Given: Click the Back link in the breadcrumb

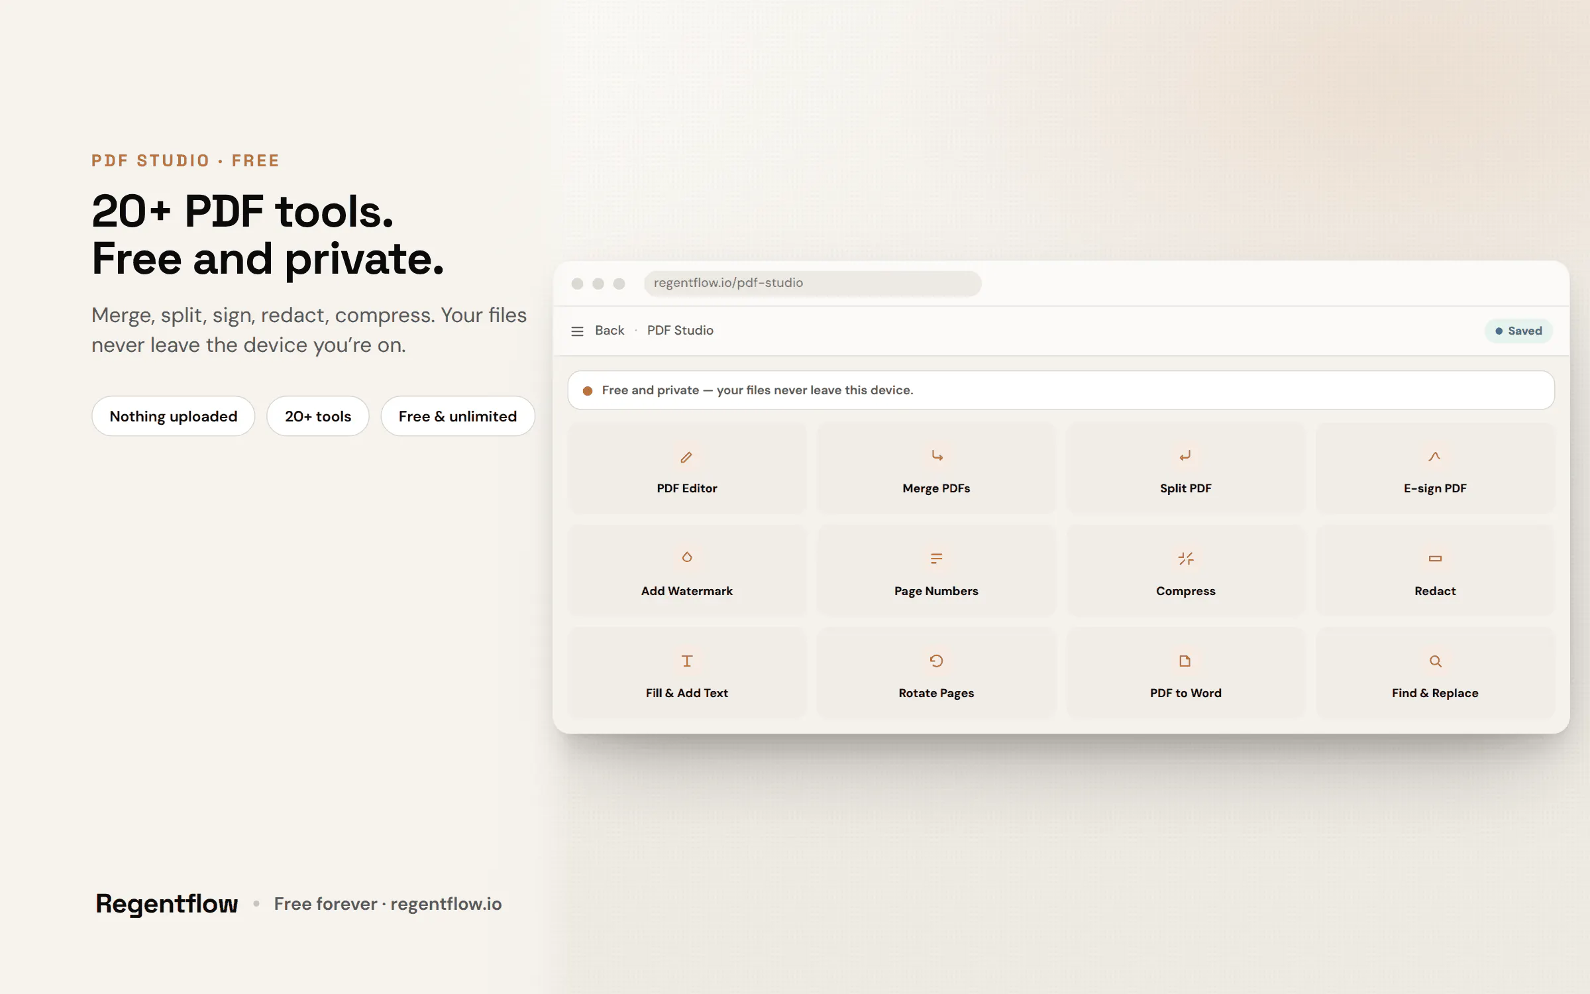Looking at the screenshot, I should (609, 330).
